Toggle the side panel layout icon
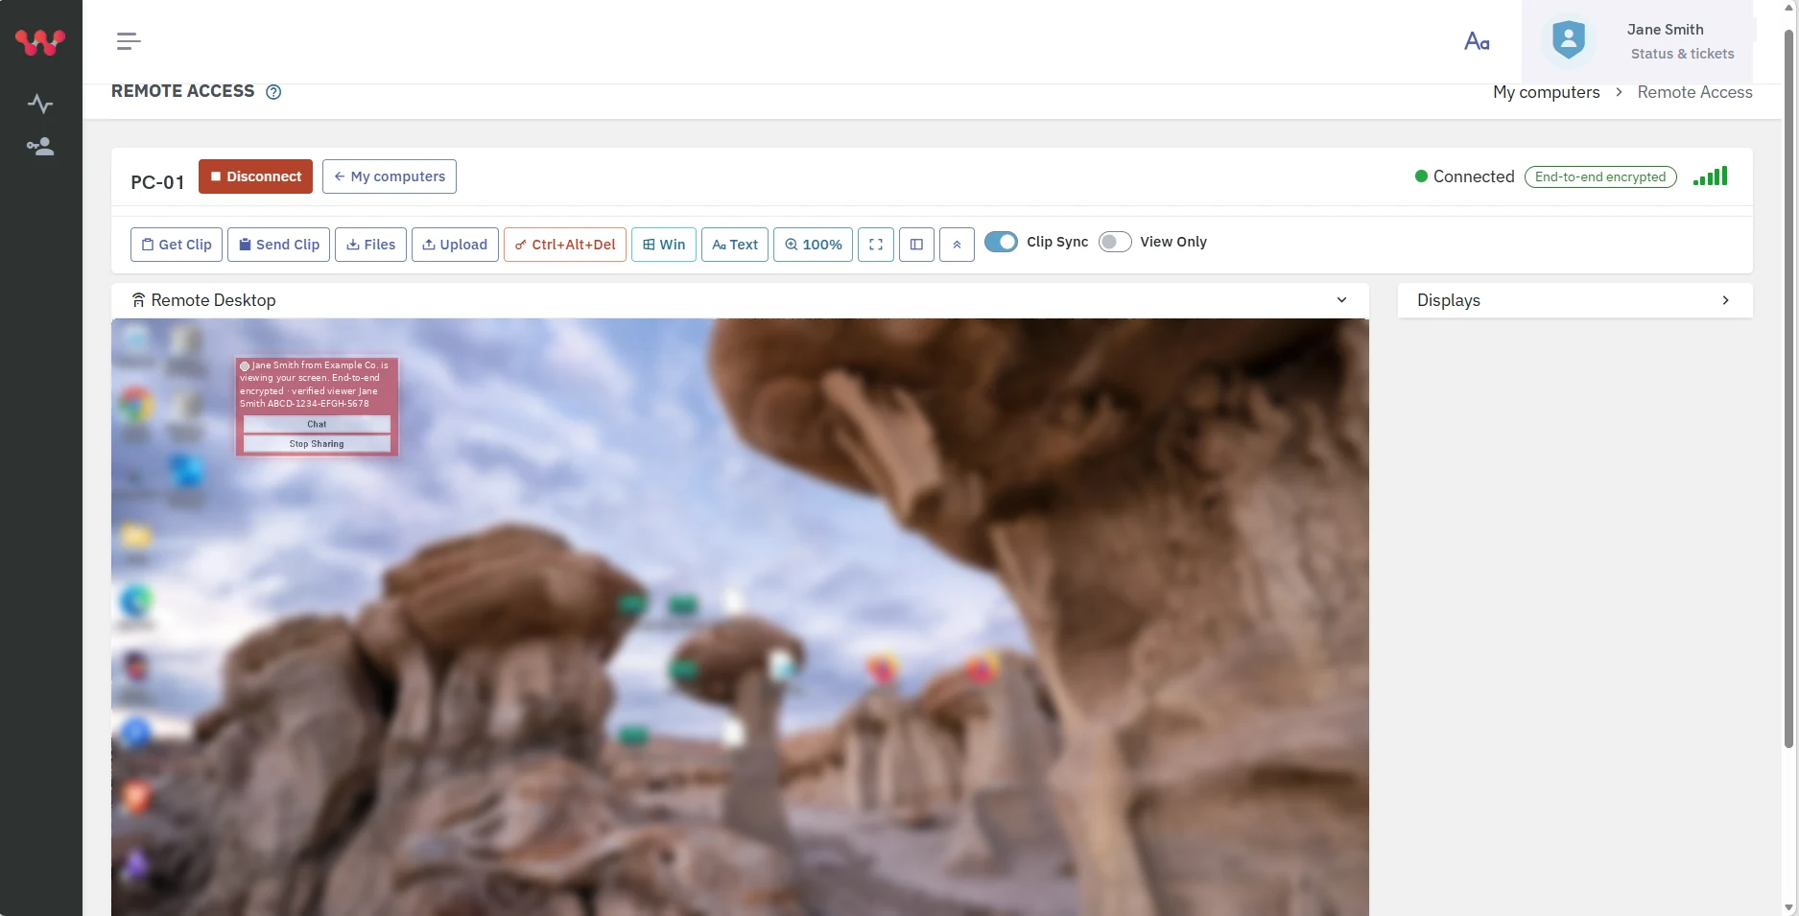Viewport: 1799px width, 916px height. 916,245
